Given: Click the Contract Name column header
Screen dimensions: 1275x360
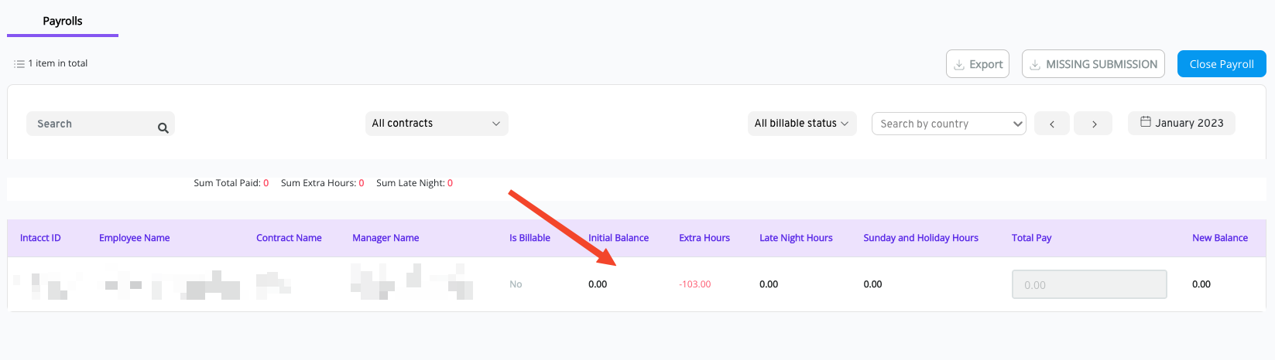Looking at the screenshot, I should click(x=289, y=238).
